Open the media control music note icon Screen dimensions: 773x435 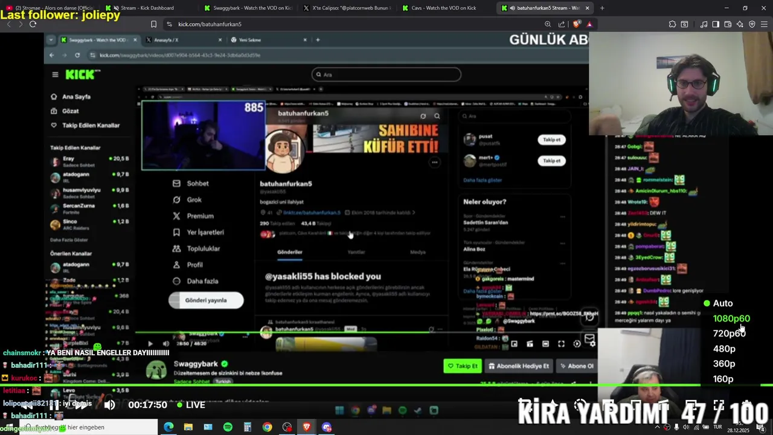coord(704,24)
